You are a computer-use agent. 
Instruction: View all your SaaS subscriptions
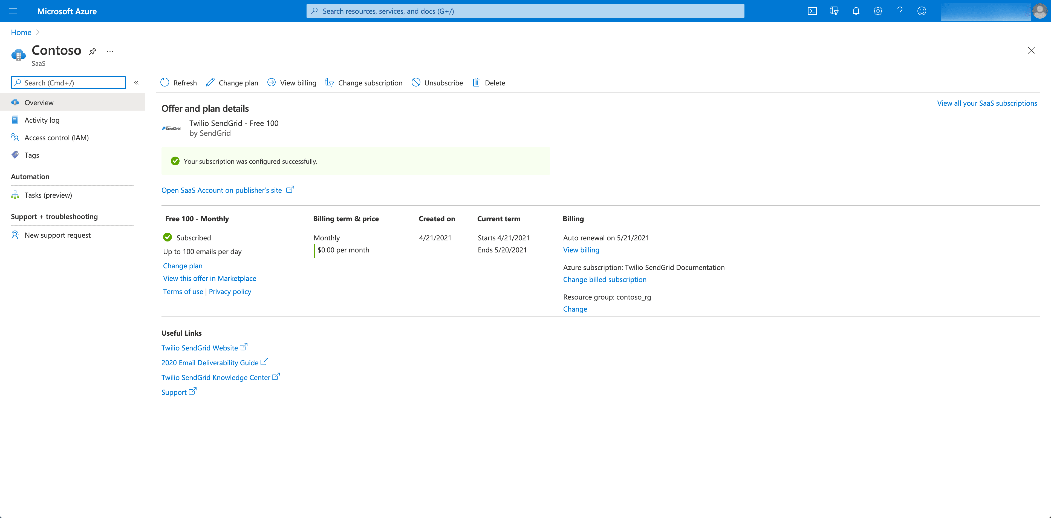987,103
